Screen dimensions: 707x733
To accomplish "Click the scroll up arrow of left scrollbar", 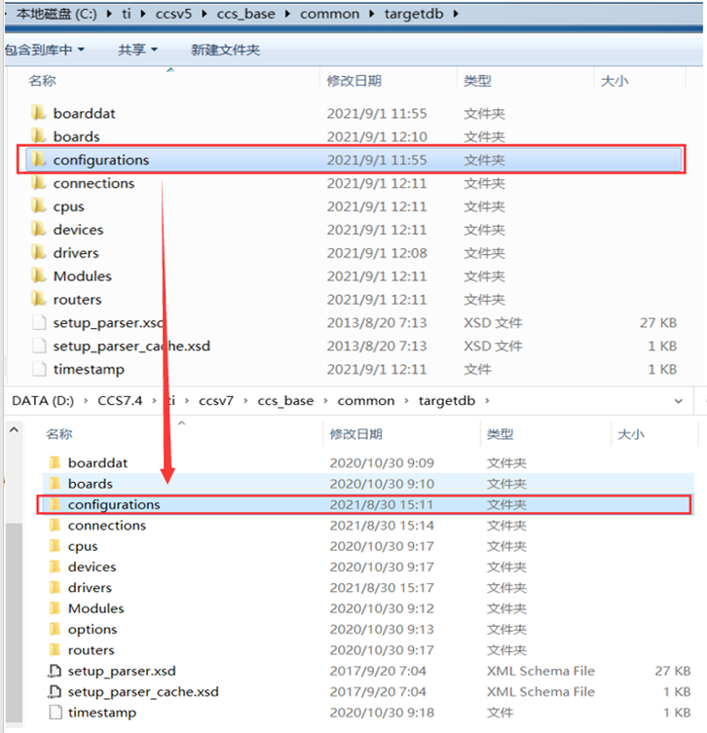I will (x=14, y=429).
